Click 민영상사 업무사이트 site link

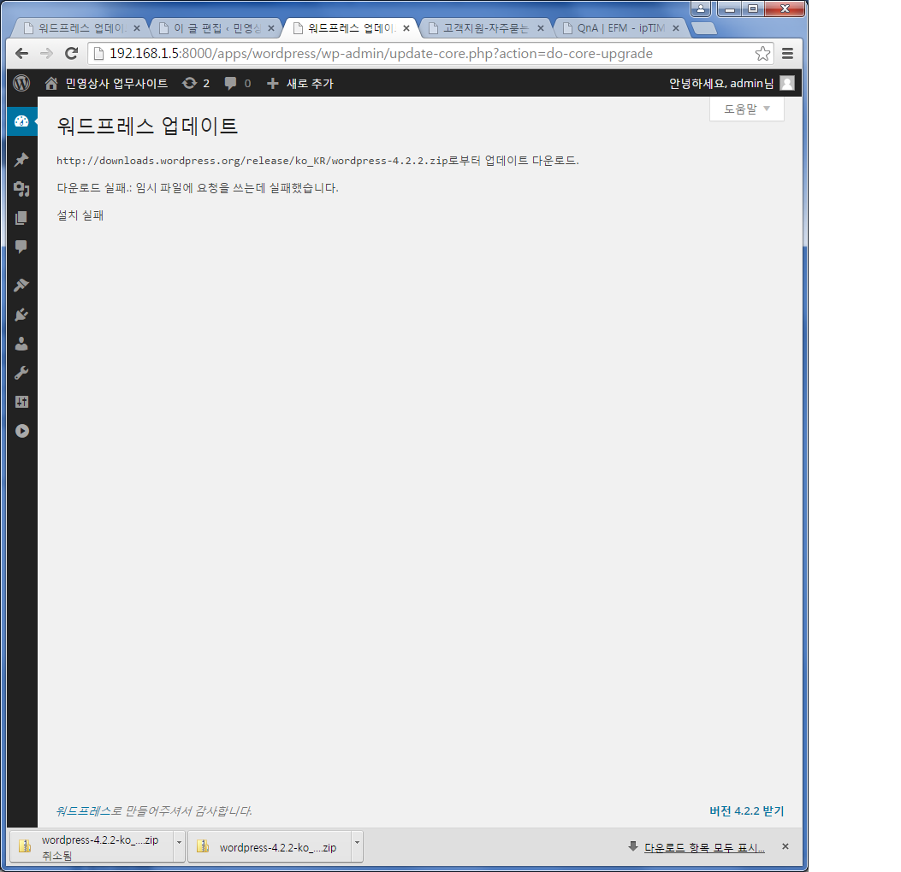point(116,83)
